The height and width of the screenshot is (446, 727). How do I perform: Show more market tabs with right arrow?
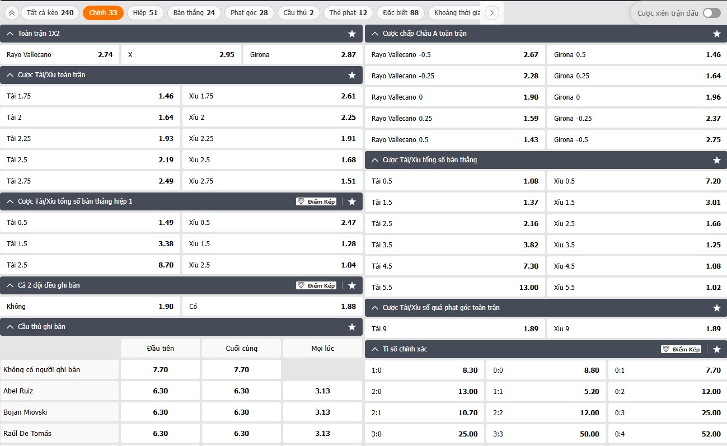tap(492, 13)
